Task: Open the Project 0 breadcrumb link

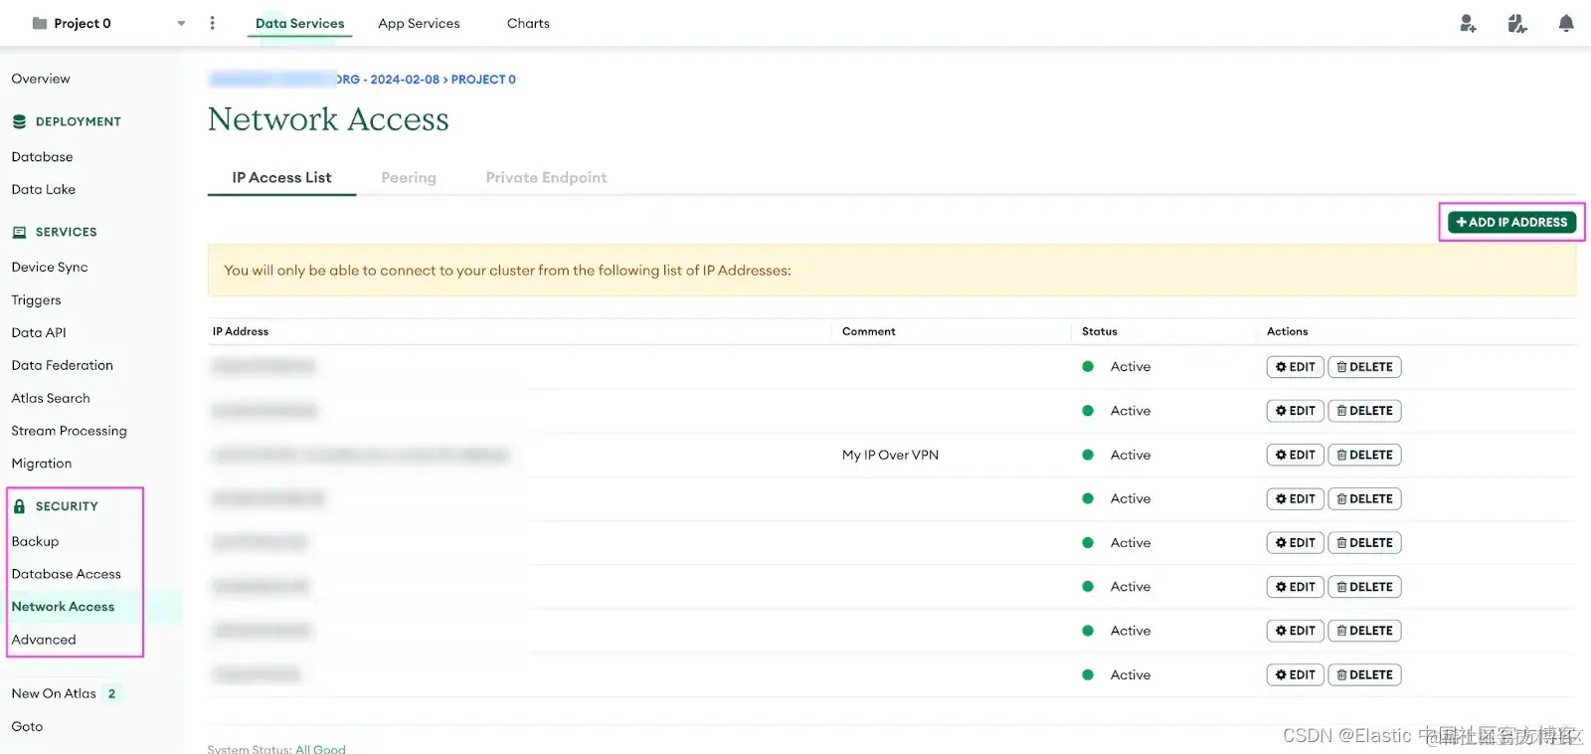Action: click(483, 80)
